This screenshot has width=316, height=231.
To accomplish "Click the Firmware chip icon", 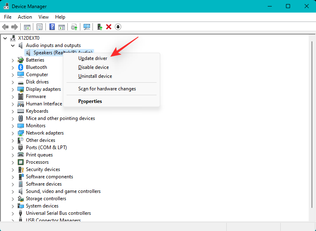I will (x=21, y=96).
